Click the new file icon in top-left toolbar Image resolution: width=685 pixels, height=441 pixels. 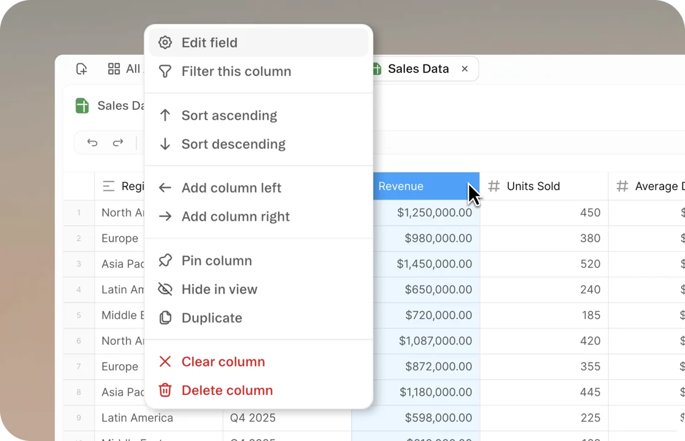pyautogui.click(x=82, y=69)
